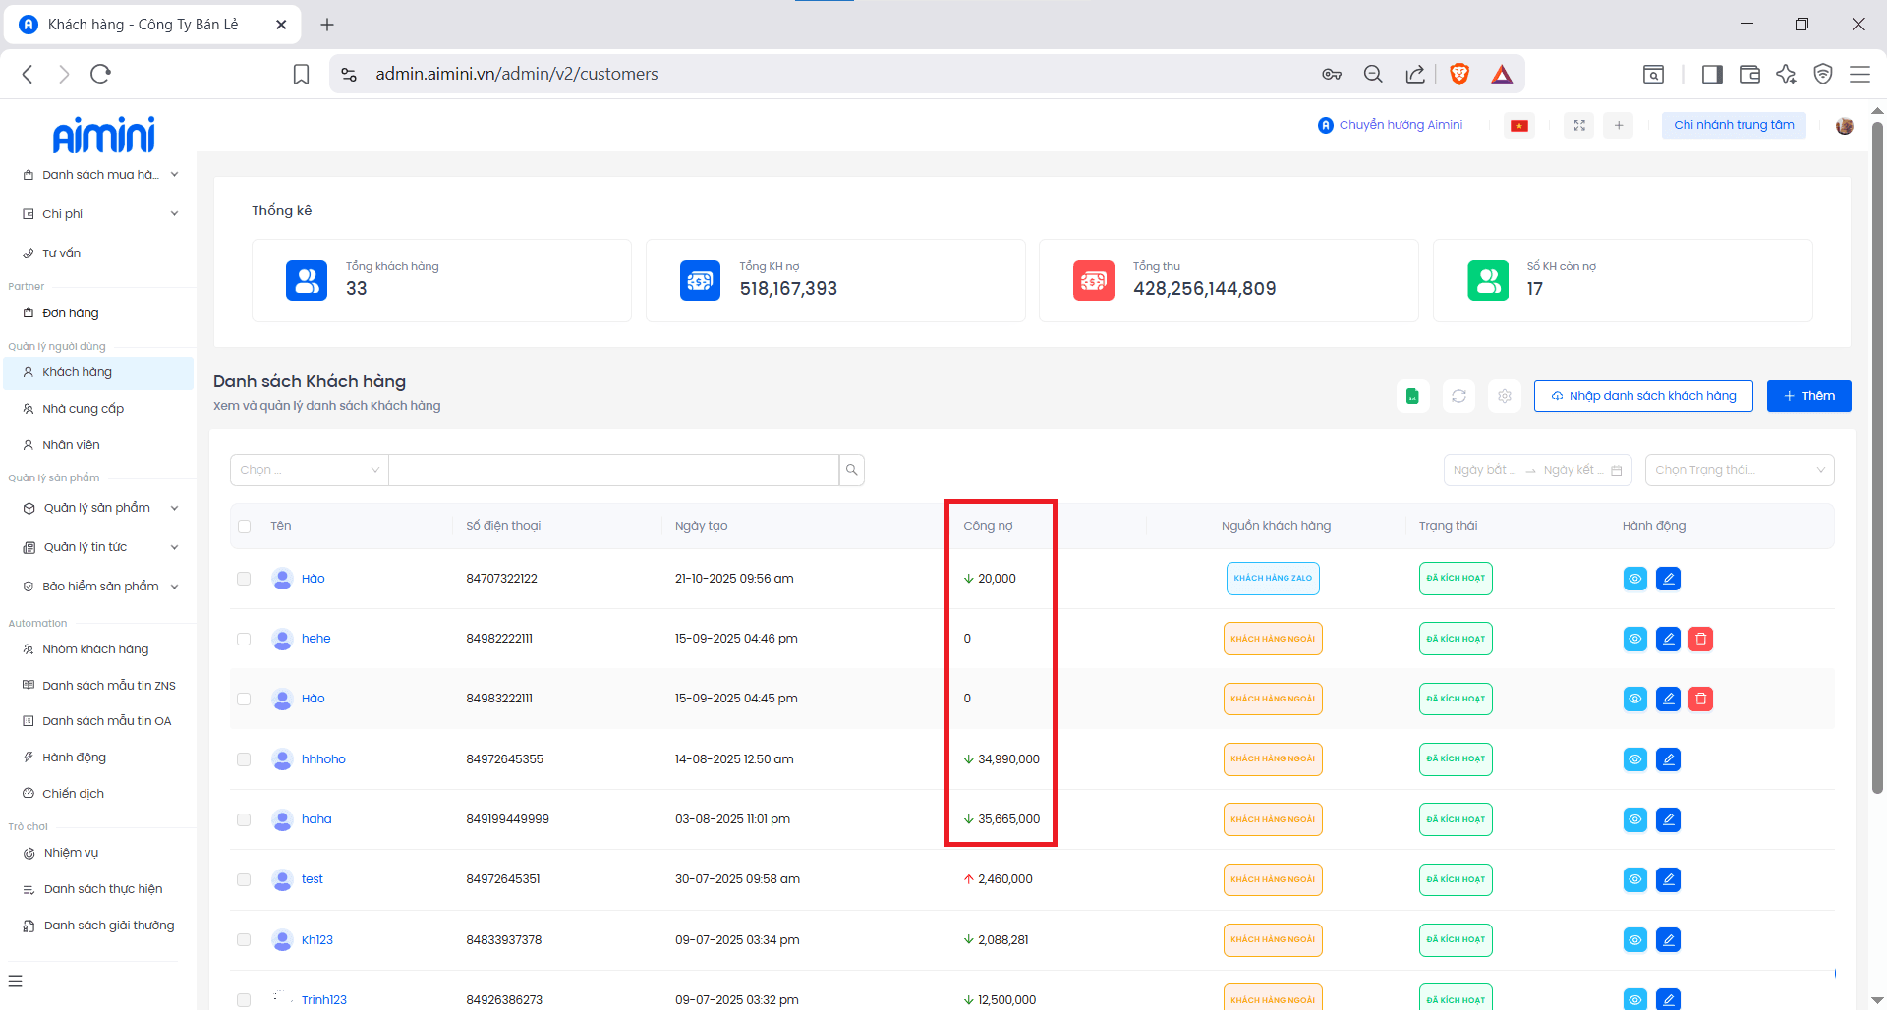Image resolution: width=1887 pixels, height=1010 pixels.
Task: Click the search magnifier icon
Action: point(852,470)
